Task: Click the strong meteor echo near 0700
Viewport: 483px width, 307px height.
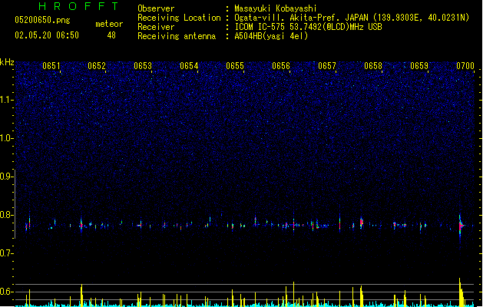Action: coord(461,226)
